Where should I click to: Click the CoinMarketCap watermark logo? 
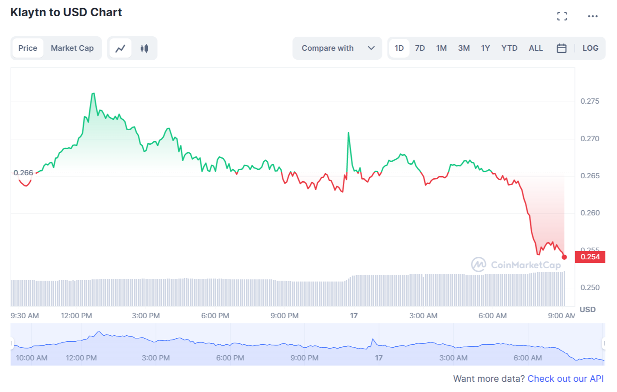(516, 265)
